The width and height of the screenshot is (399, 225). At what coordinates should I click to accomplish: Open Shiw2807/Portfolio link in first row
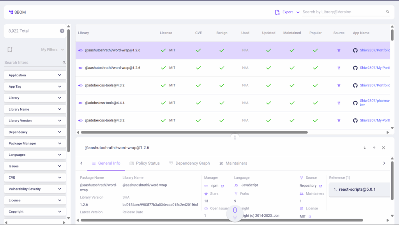click(375, 50)
